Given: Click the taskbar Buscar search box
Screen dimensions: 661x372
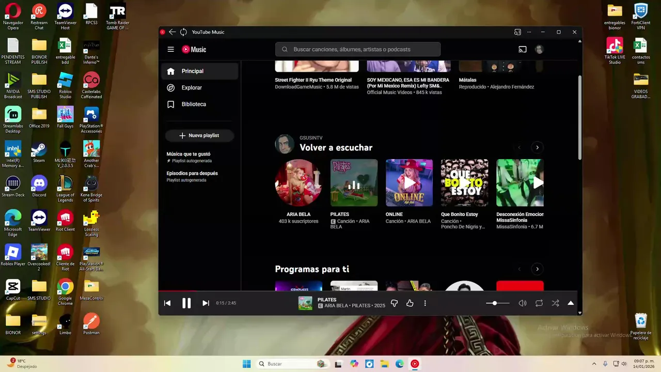Looking at the screenshot, I should pyautogui.click(x=293, y=364).
